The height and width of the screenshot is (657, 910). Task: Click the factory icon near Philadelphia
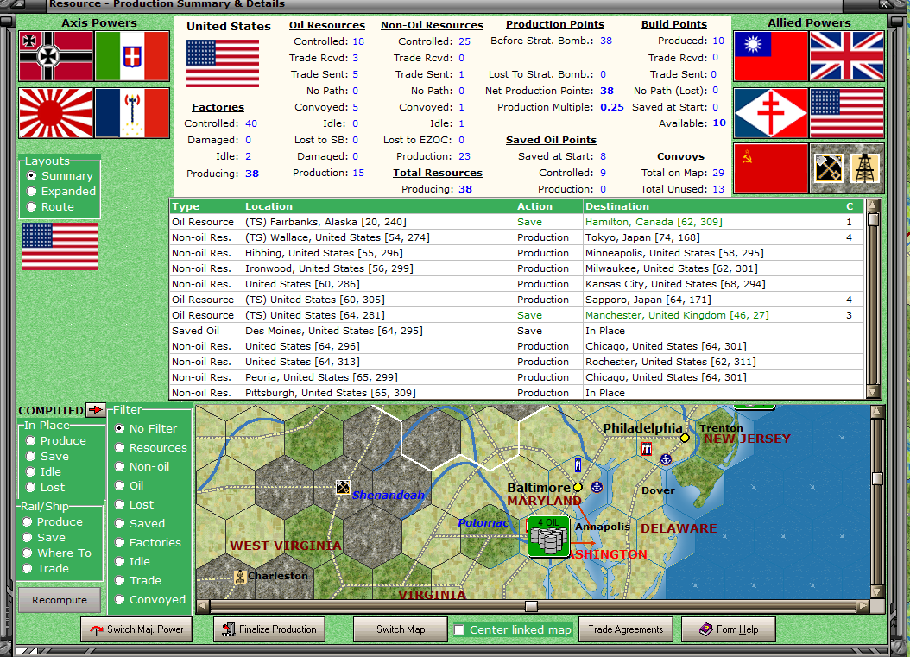tap(647, 449)
